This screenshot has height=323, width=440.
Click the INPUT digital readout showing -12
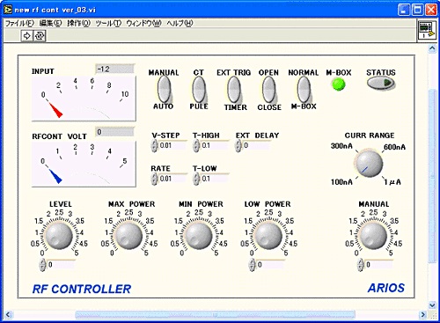coord(114,70)
